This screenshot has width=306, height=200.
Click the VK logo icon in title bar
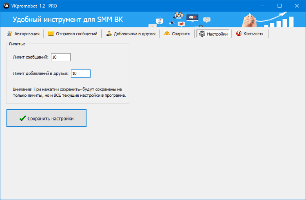click(x=6, y=6)
